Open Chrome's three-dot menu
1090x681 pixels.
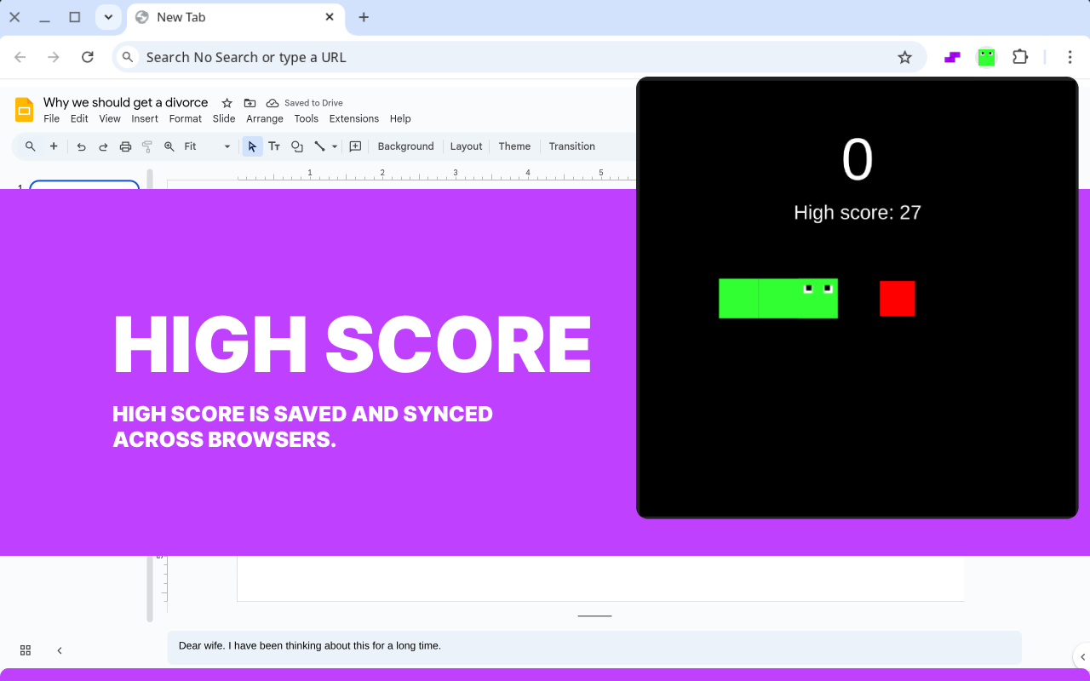coord(1070,57)
